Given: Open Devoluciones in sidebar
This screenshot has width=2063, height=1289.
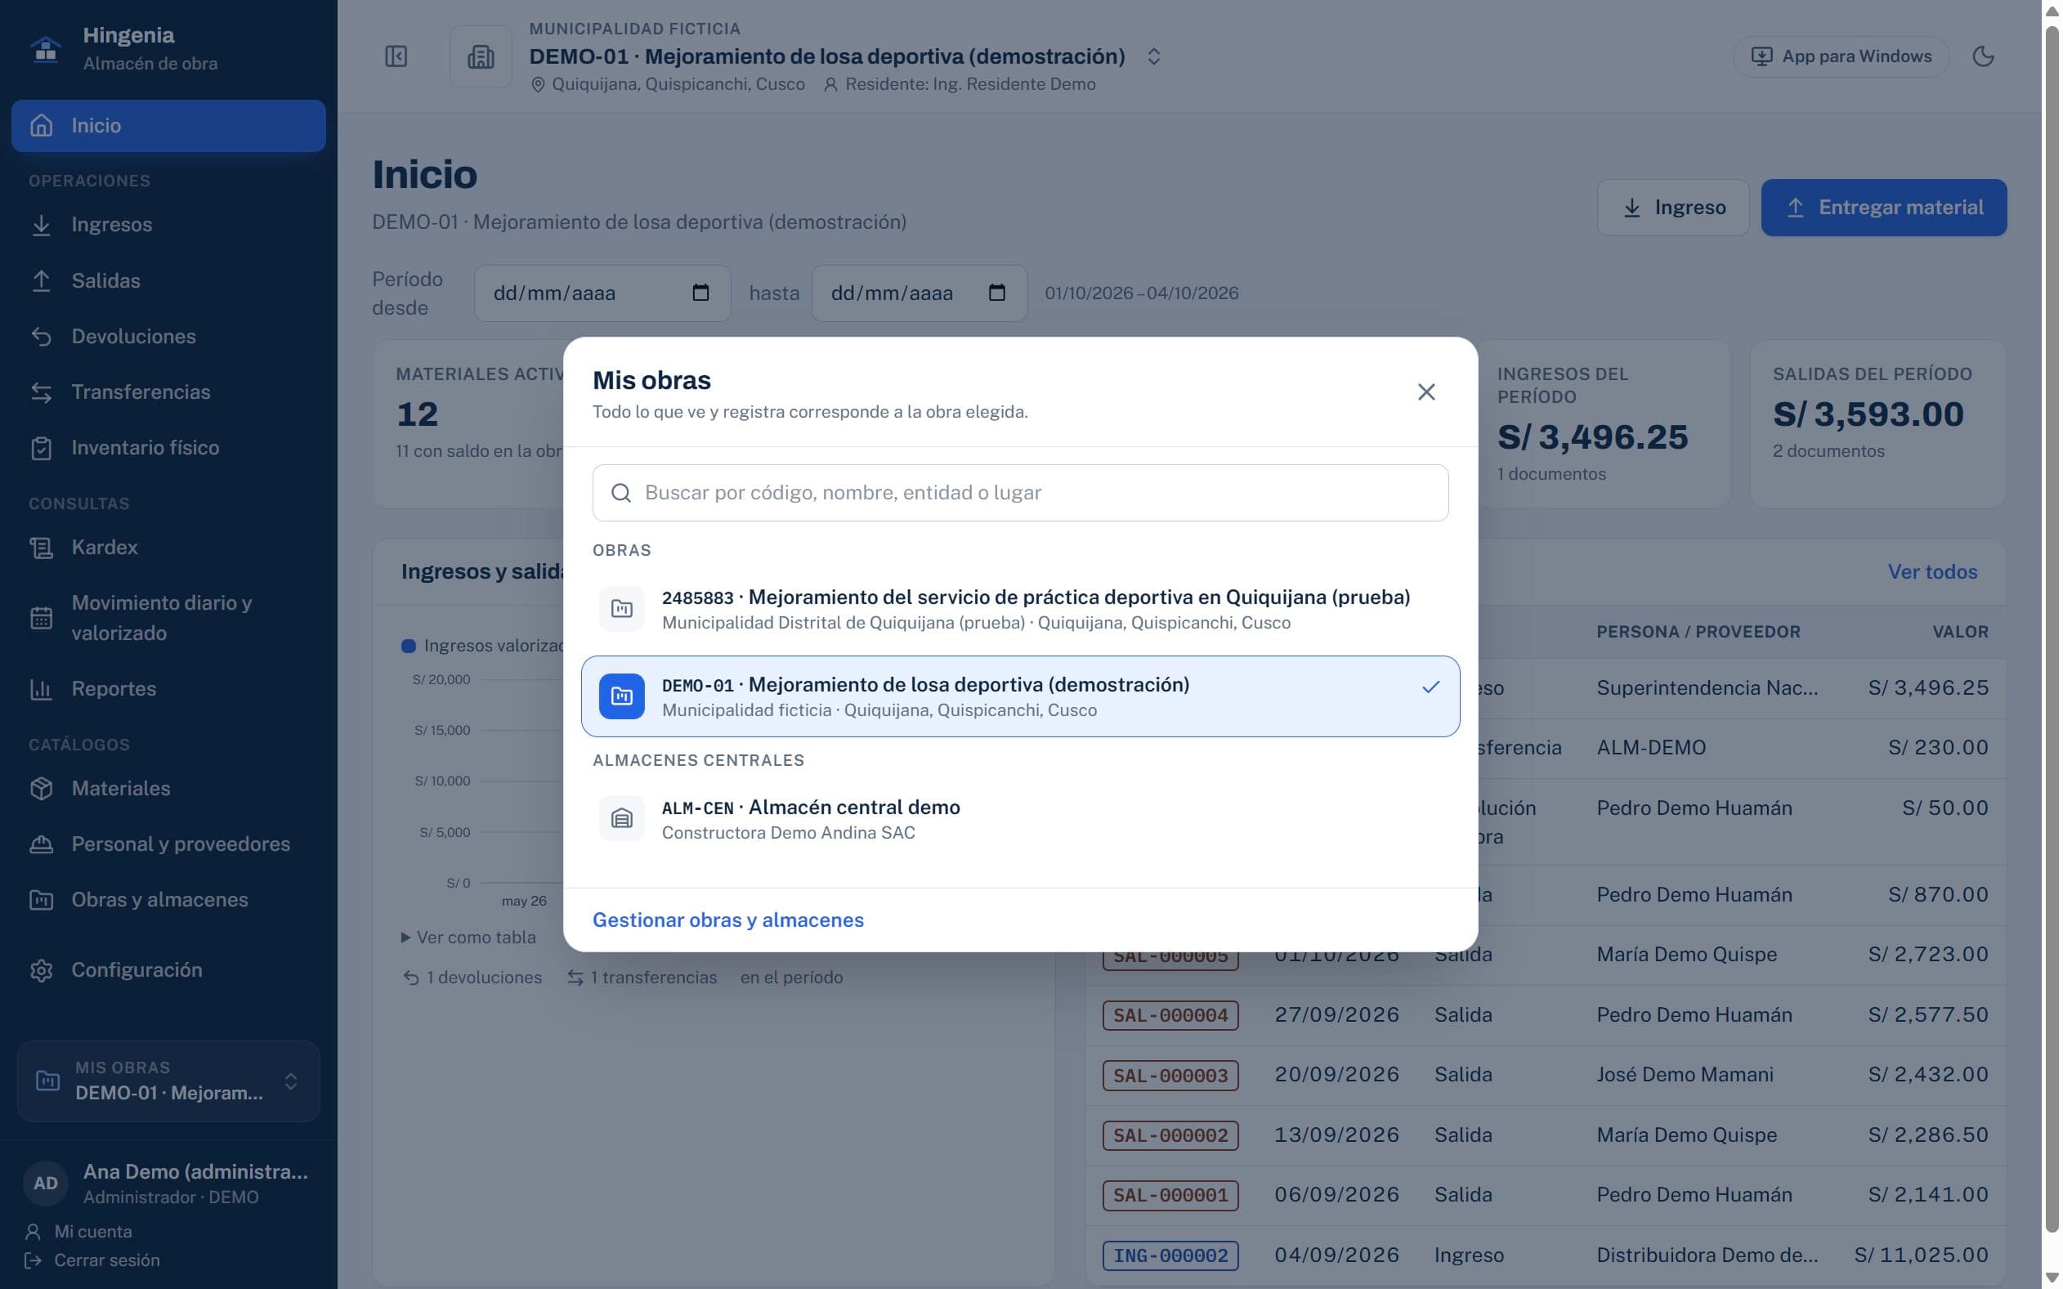Looking at the screenshot, I should [x=169, y=337].
